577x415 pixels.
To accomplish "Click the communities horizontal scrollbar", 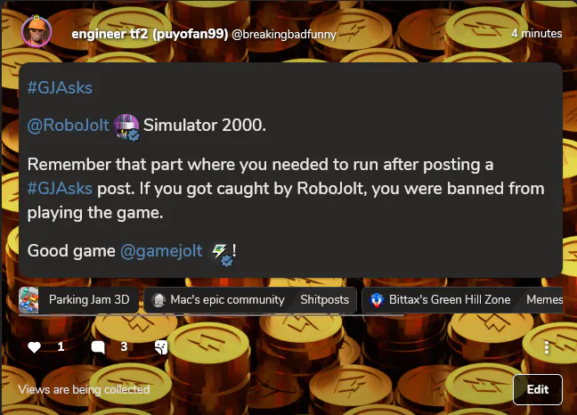I will [x=212, y=315].
